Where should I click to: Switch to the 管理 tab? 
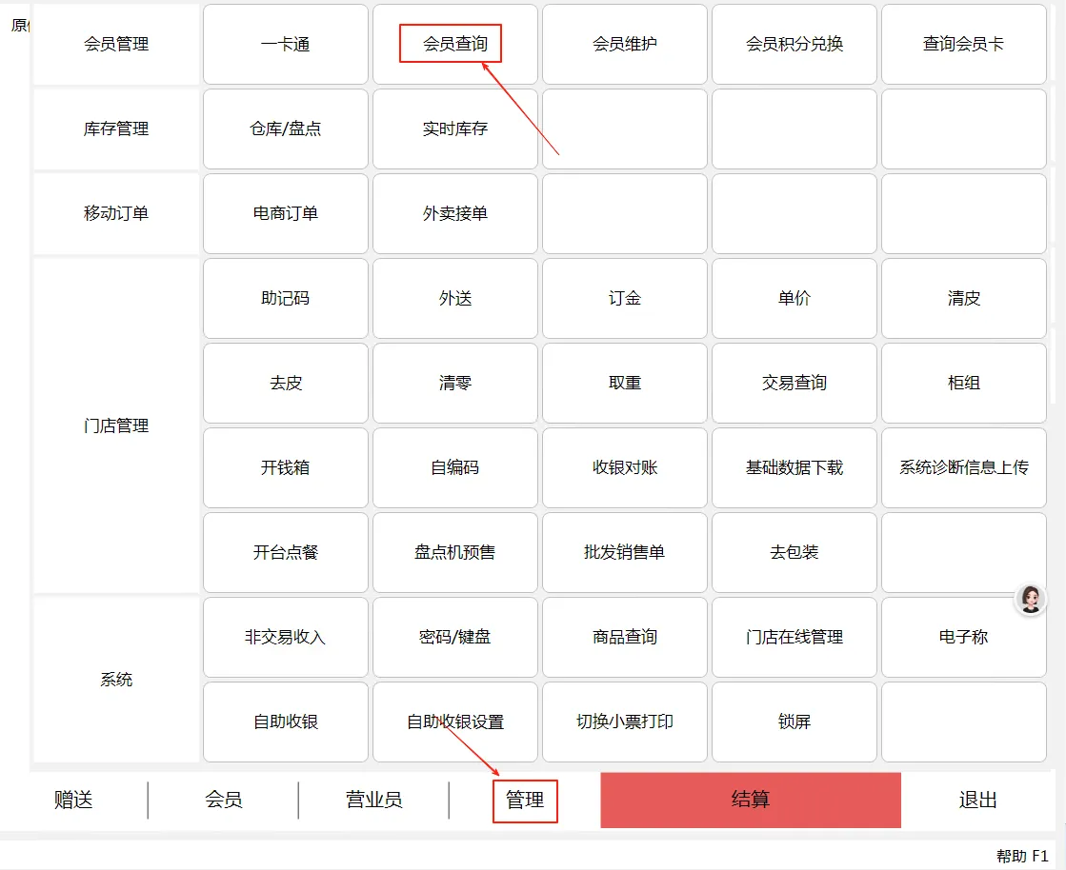[x=525, y=801]
